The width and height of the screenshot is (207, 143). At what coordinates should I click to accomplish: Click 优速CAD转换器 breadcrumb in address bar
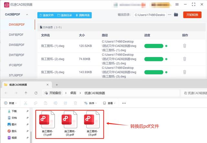click(95, 93)
